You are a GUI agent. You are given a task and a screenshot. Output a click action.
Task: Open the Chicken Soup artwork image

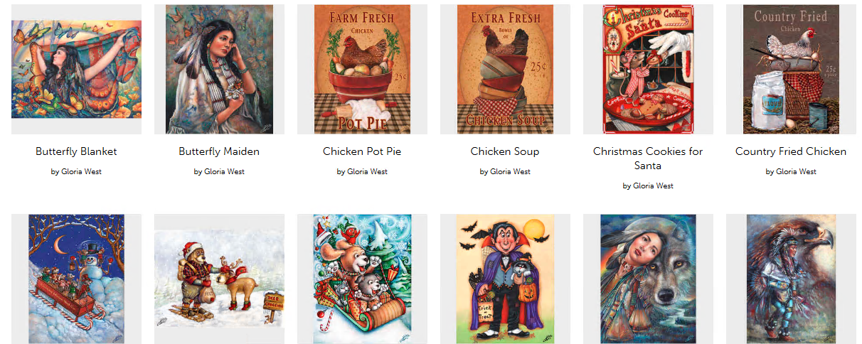[505, 69]
